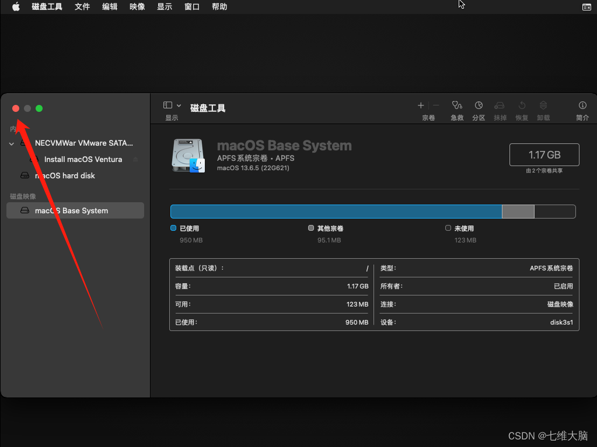The height and width of the screenshot is (447, 597).
Task: Click the used (blue) segment of storage bar
Action: point(336,212)
